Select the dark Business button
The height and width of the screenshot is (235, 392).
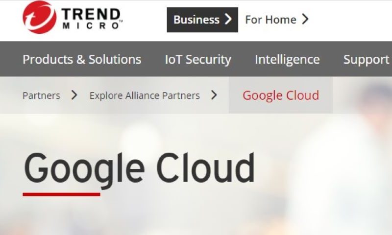pyautogui.click(x=202, y=20)
